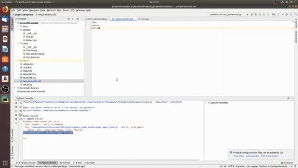Show applications grid in dock
Screen dimensions: 298x168
[x=5, y=163]
